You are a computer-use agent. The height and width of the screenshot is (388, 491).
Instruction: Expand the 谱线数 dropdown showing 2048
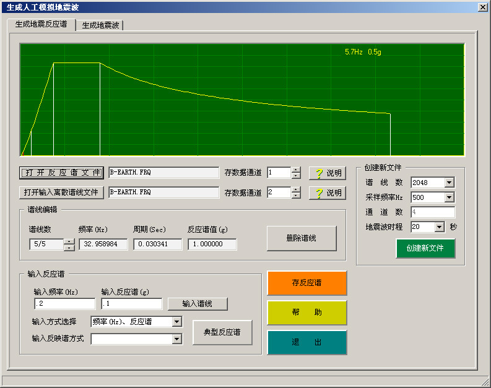pyautogui.click(x=449, y=183)
